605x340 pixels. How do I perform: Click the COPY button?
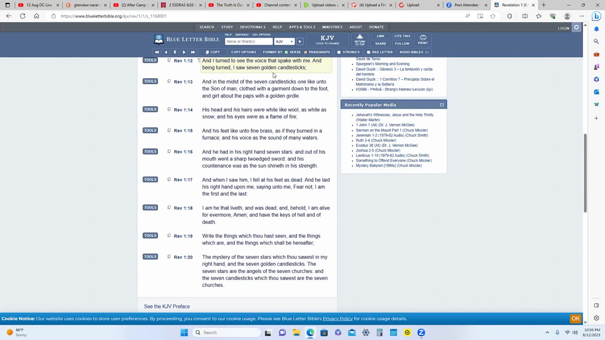point(212,52)
